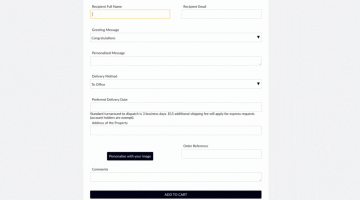
Task: Focus the Recipient Full Name field
Action: [130, 14]
